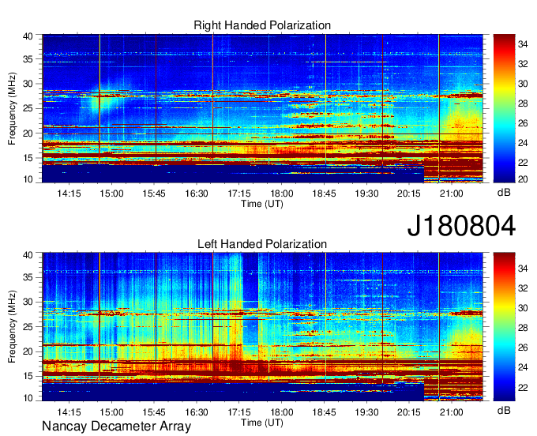The width and height of the screenshot is (537, 436).
Task: Click the 15:00 time tick of Right Handed plot
Action: (x=111, y=194)
